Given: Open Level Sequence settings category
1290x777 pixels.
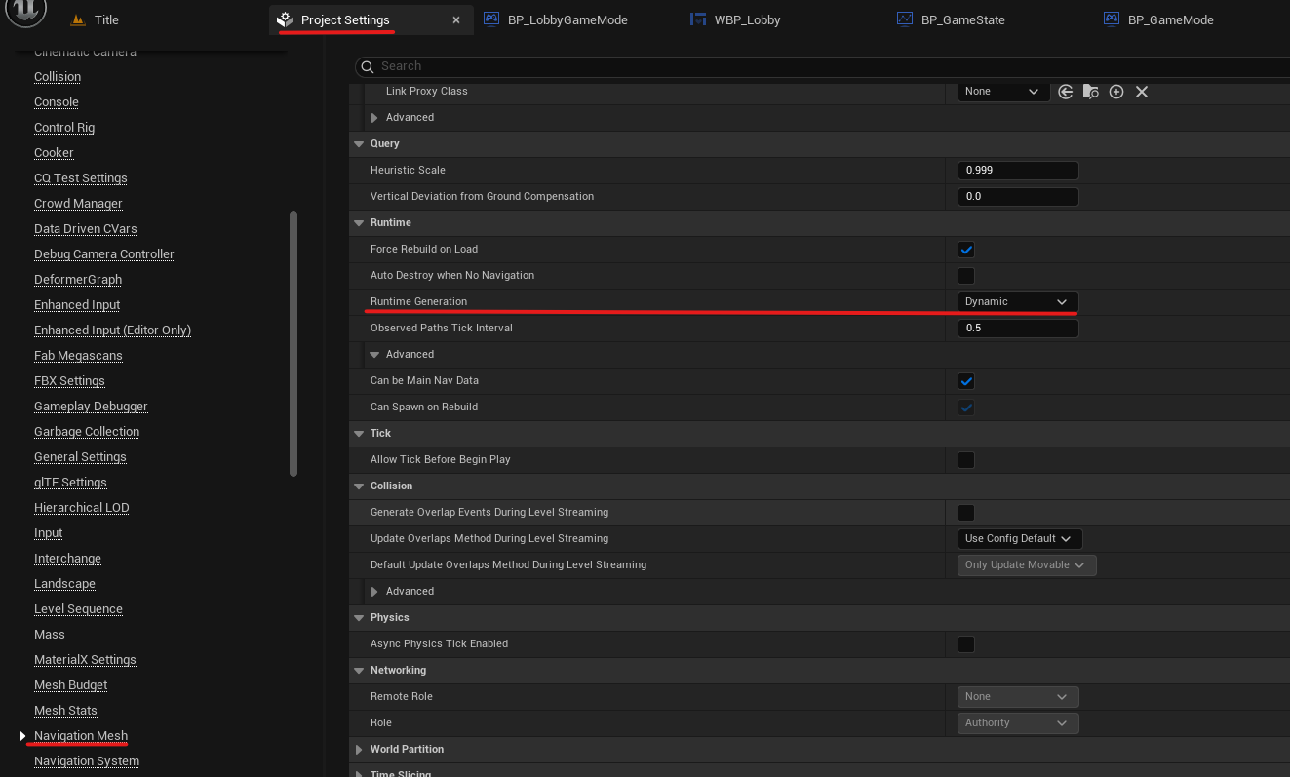Looking at the screenshot, I should pyautogui.click(x=78, y=609).
